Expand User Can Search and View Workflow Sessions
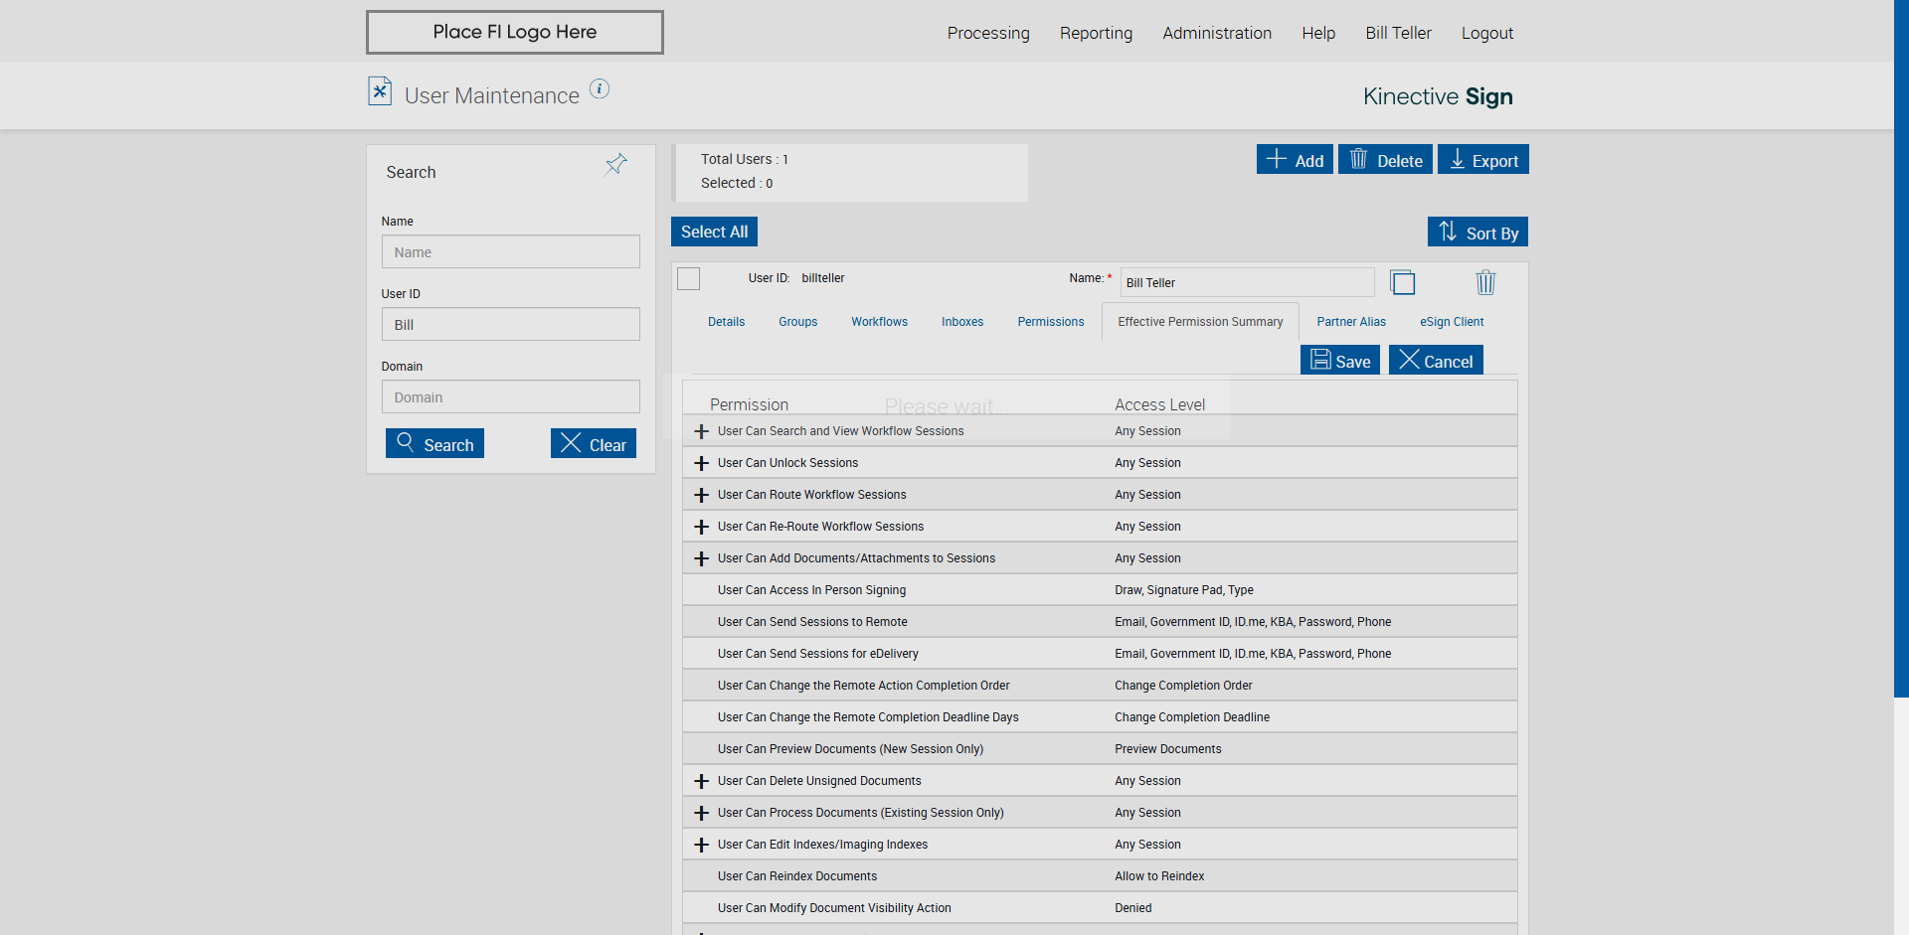The height and width of the screenshot is (935, 1909). 701,431
